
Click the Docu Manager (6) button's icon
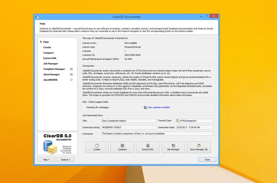pyautogui.click(x=199, y=146)
